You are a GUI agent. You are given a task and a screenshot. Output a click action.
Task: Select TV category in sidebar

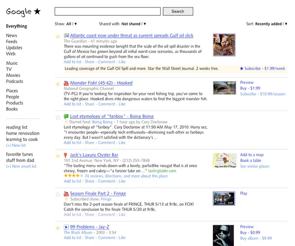pos(9,69)
